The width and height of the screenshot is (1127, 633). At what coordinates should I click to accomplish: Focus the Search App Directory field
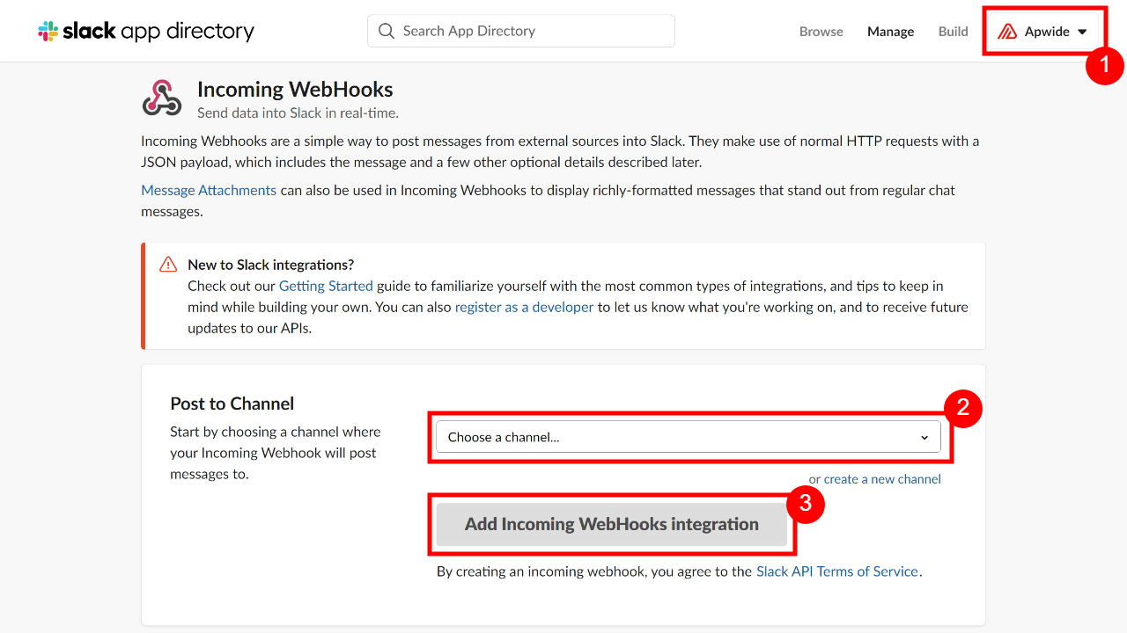tap(528, 31)
